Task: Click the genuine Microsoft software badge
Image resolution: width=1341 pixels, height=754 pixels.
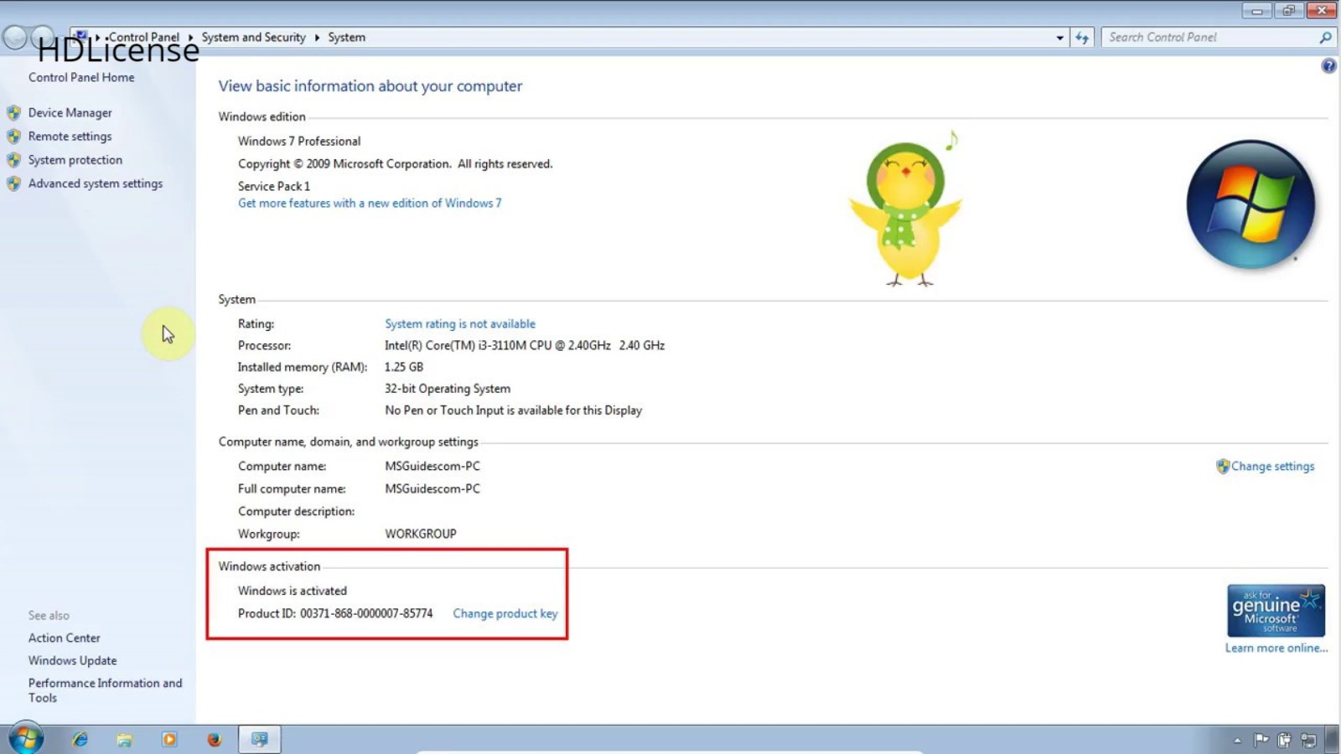Action: (1276, 611)
